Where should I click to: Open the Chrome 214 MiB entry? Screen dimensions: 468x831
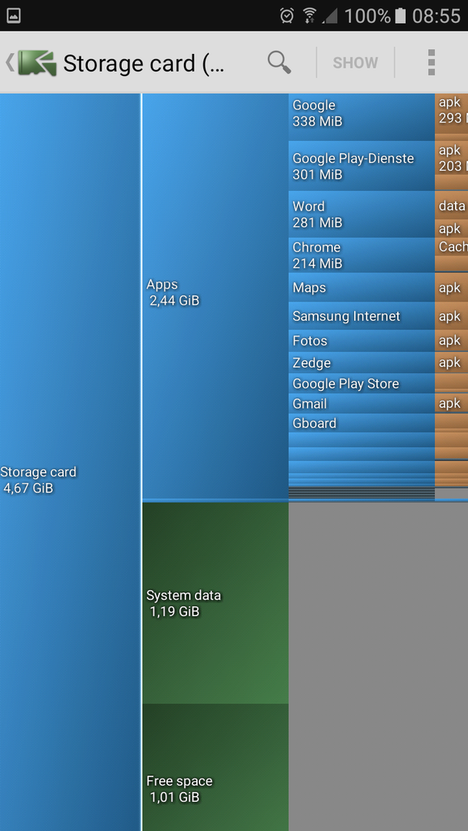pyautogui.click(x=362, y=255)
